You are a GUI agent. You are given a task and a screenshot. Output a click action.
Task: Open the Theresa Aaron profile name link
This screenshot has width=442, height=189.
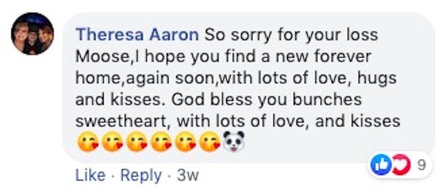[137, 35]
